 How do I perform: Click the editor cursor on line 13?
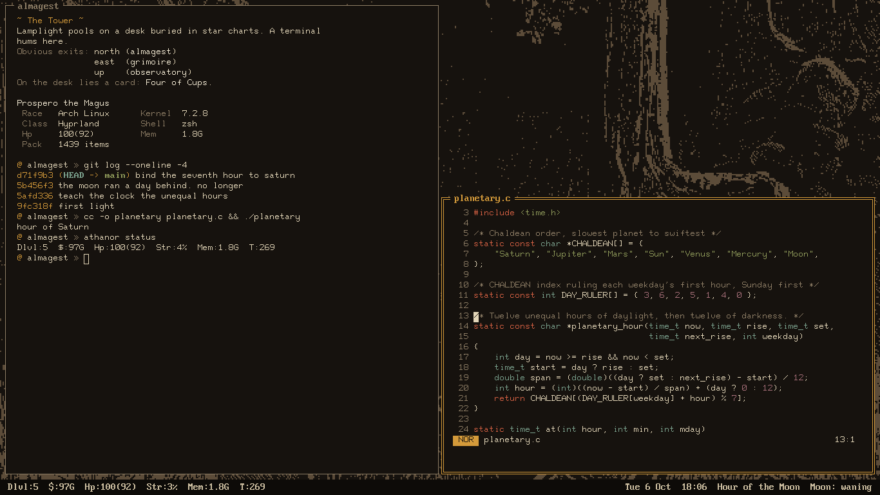476,316
